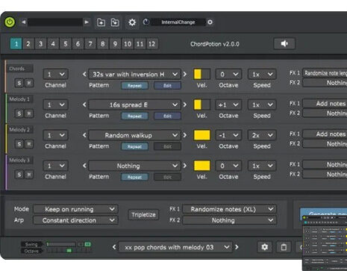Open the Melody 2 Speed dropdown showing 2x

[262, 135]
